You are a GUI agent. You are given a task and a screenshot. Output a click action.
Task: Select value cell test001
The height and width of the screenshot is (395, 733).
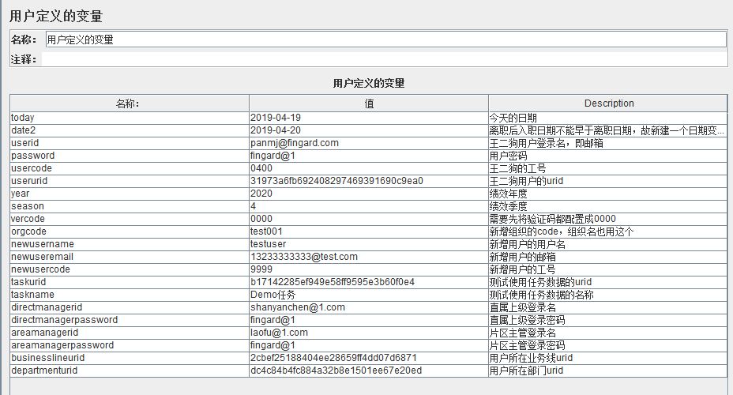369,231
